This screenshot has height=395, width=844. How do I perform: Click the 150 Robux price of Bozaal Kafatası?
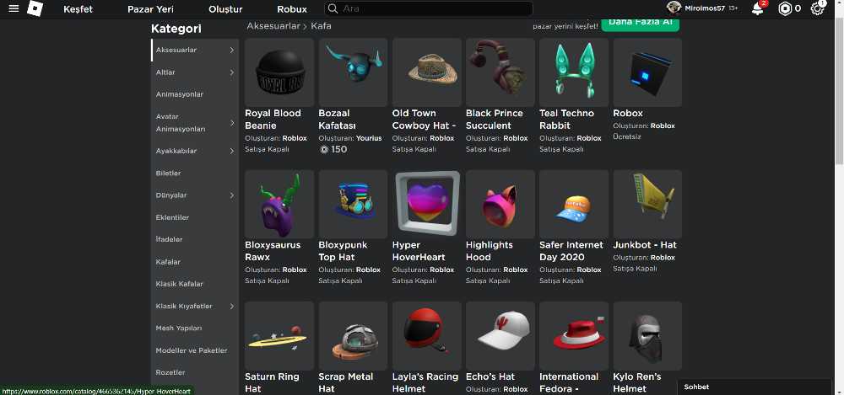(x=333, y=149)
